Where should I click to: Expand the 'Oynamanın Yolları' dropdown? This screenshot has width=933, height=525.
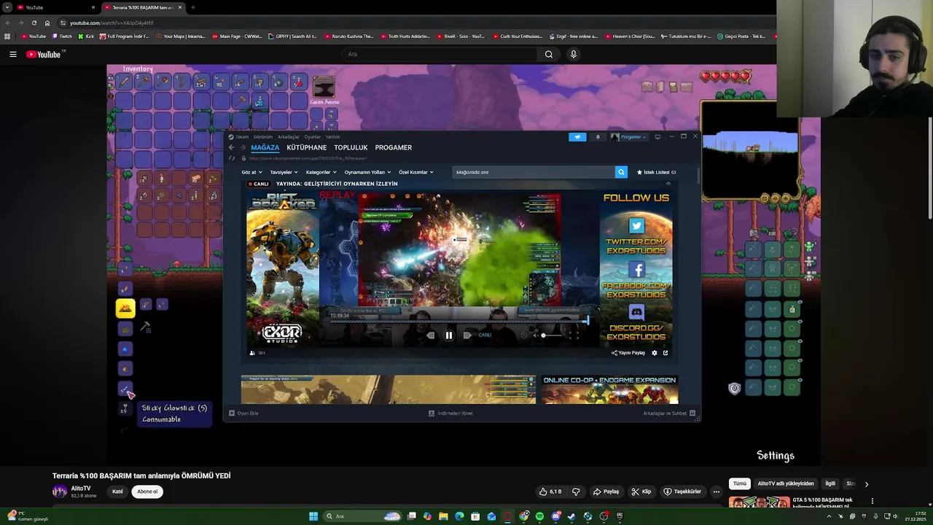[x=367, y=172]
